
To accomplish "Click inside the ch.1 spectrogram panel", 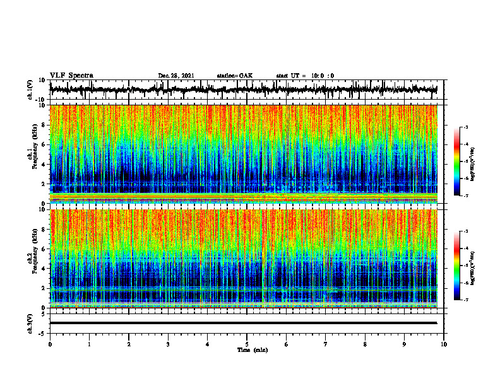I will [x=243, y=154].
